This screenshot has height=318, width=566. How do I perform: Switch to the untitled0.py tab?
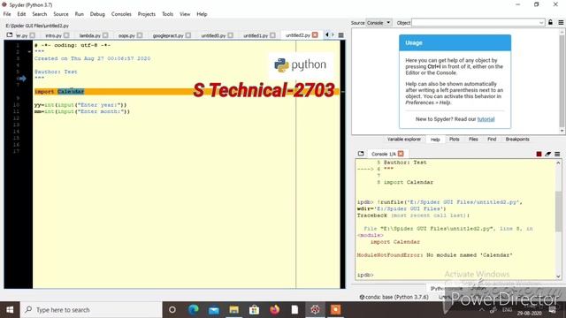(213, 35)
